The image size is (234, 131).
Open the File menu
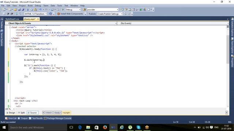3,5
